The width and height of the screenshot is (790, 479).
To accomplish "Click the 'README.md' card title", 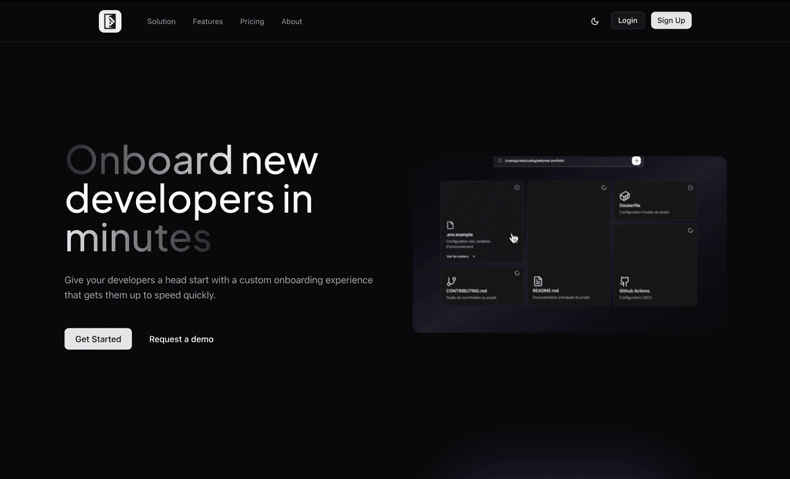I will coord(546,290).
